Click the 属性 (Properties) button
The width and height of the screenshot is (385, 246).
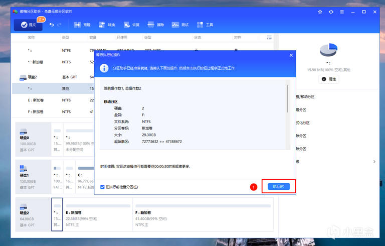[329, 79]
